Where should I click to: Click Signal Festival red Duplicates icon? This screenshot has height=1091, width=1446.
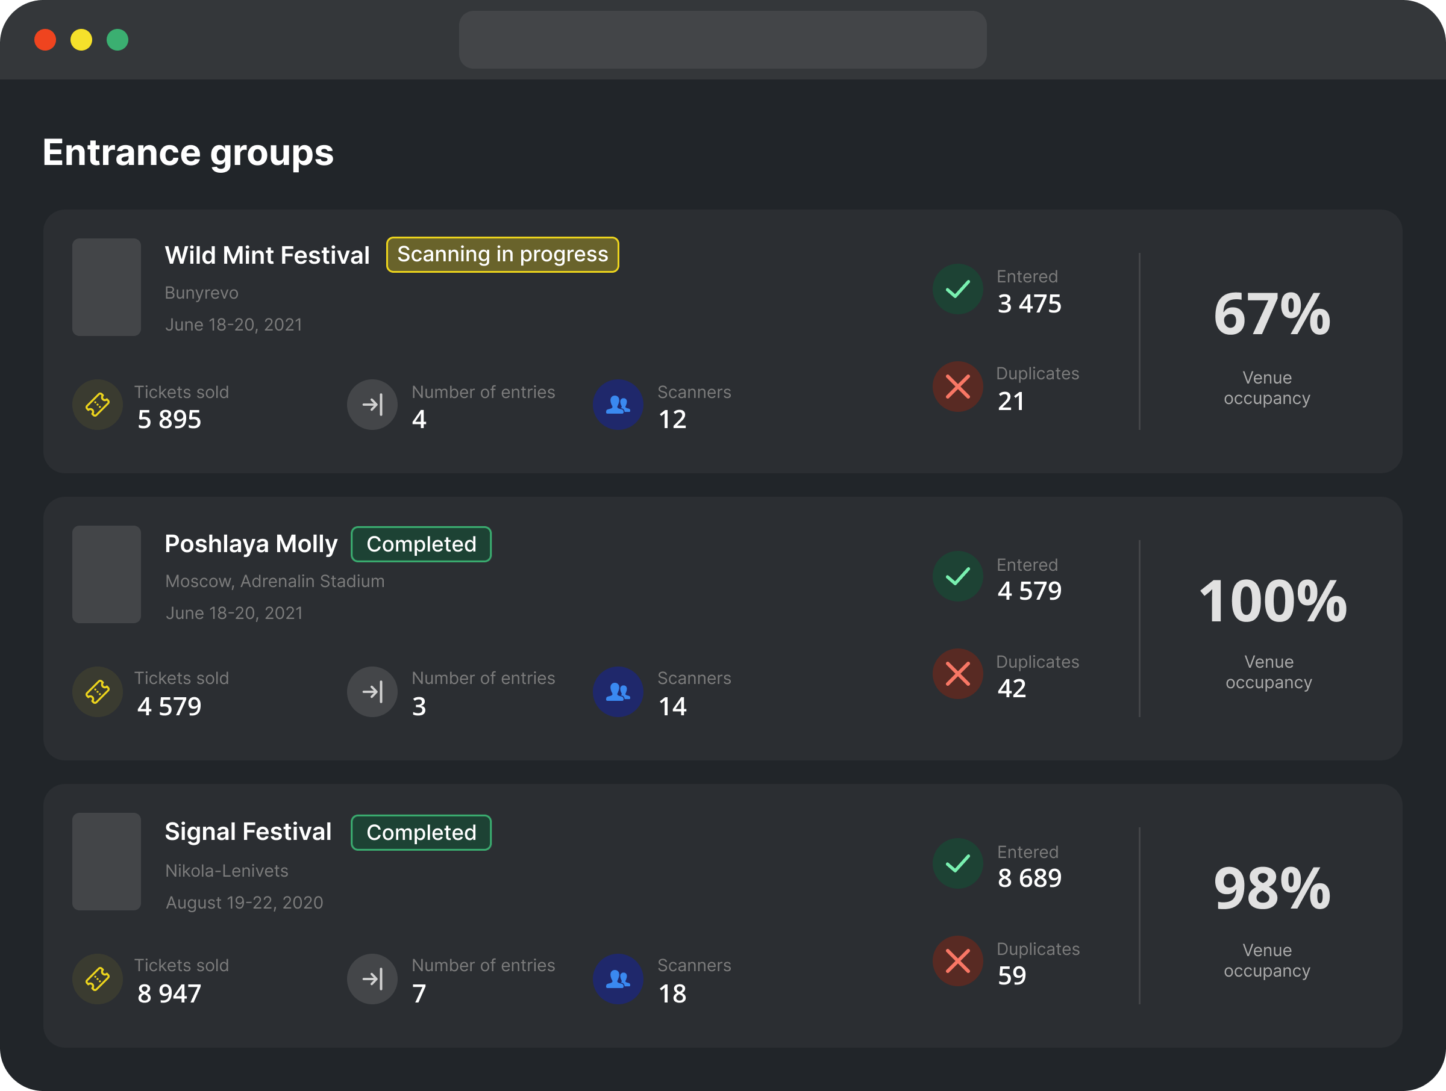(x=958, y=961)
